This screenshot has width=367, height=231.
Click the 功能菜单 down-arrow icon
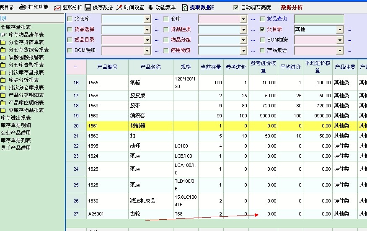coord(150,8)
